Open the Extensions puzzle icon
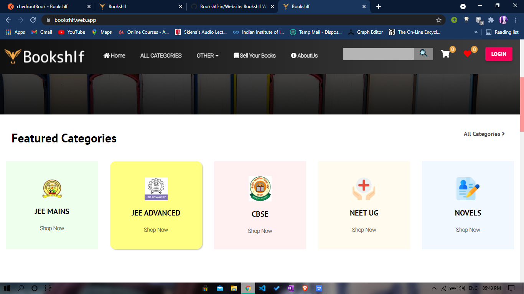Screen dimensions: 524x294 coord(491,20)
